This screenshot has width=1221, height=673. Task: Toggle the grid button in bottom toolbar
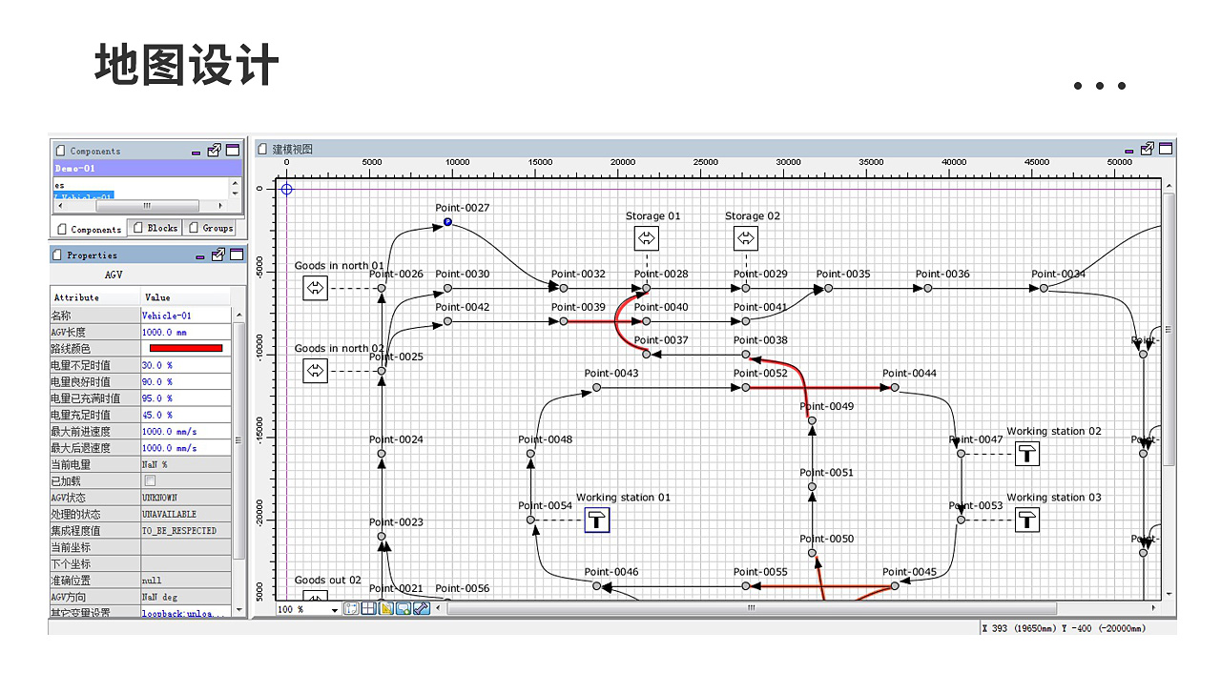coord(368,608)
